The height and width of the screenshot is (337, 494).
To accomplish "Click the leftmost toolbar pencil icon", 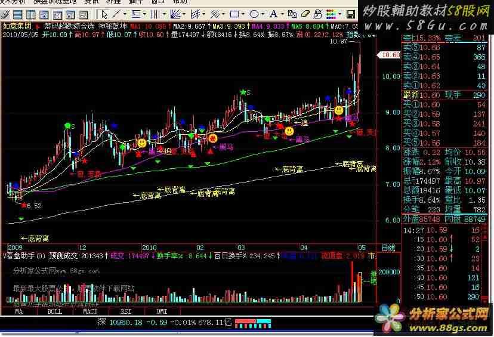I will [5, 14].
